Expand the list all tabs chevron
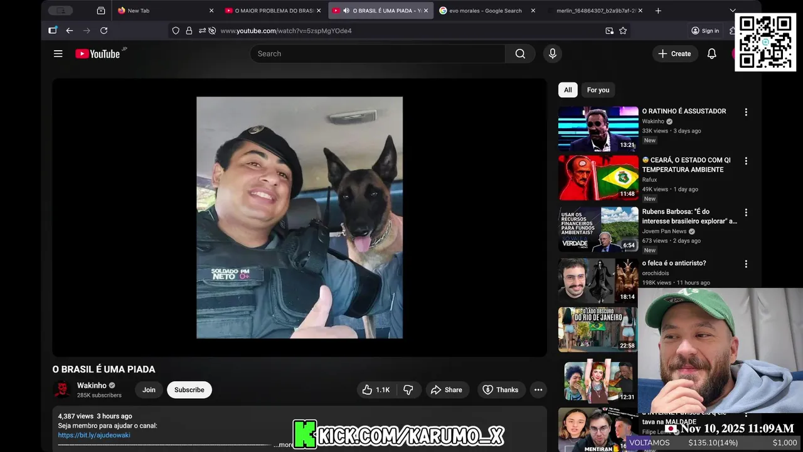The height and width of the screenshot is (452, 803). click(732, 11)
